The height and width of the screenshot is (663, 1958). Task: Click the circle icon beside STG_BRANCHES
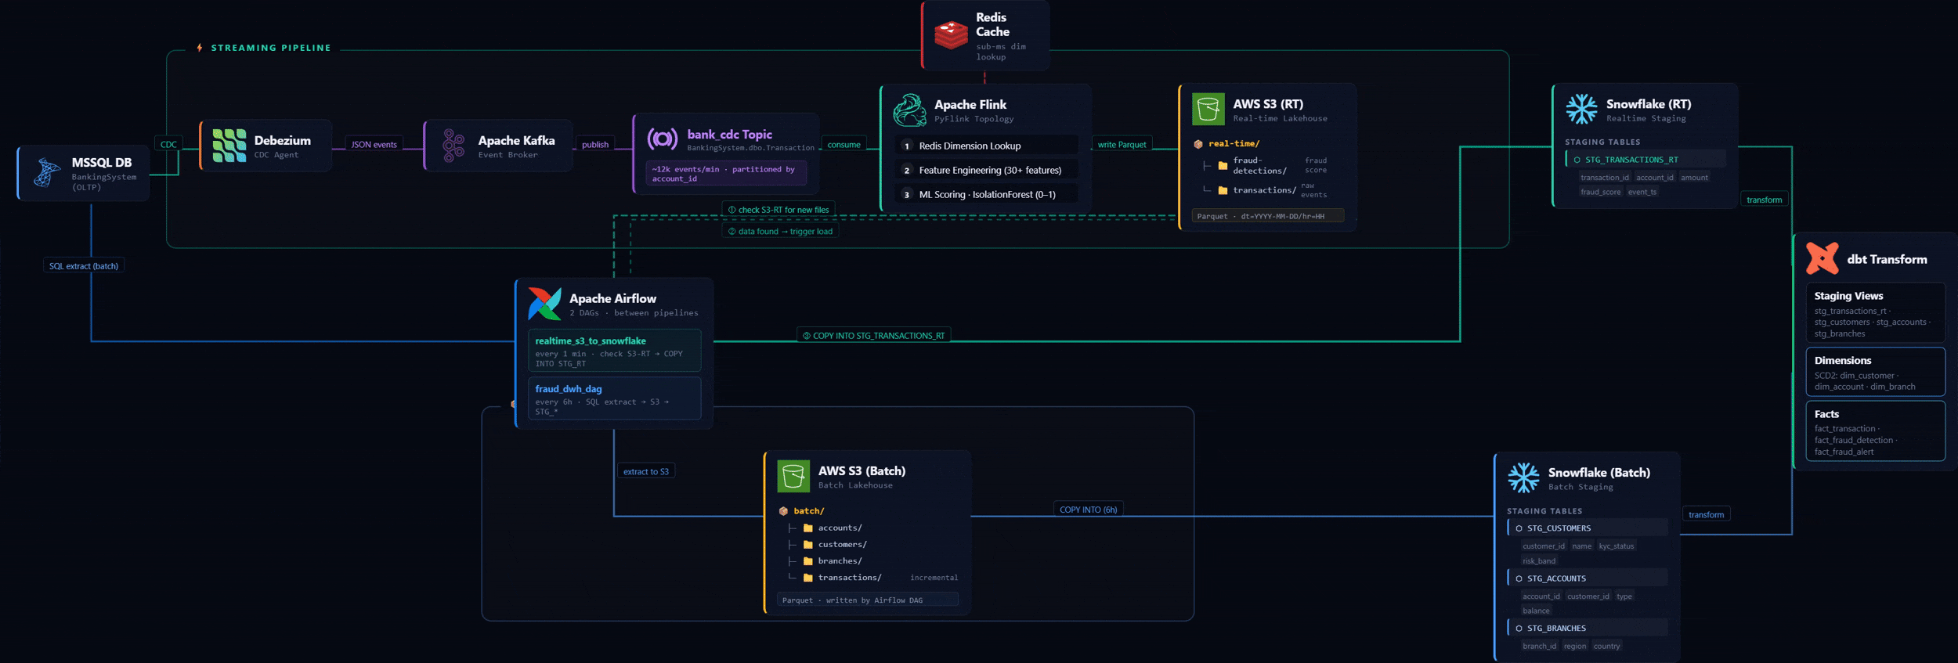(x=1519, y=629)
